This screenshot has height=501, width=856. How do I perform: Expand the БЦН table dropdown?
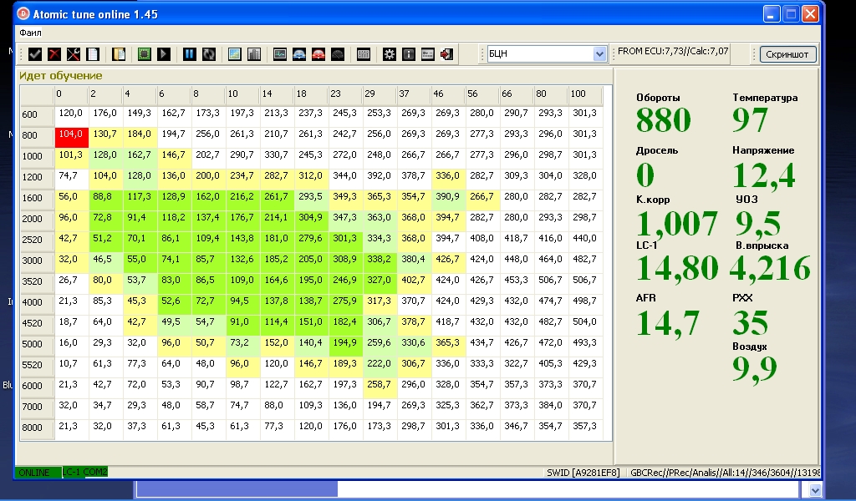599,54
